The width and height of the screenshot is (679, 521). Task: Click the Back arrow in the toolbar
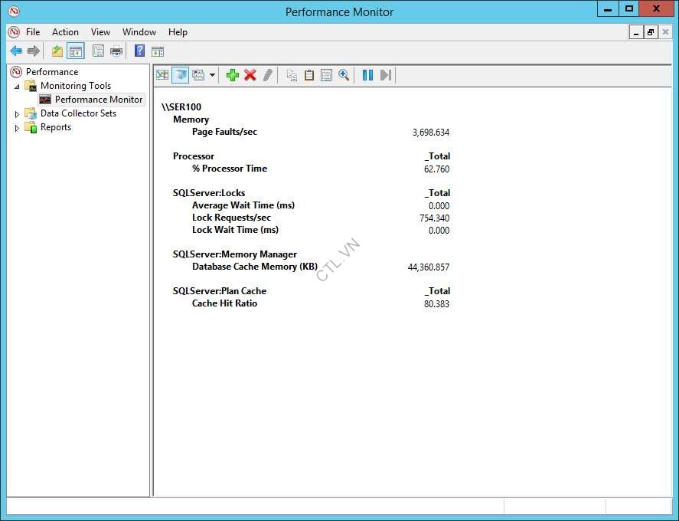[x=15, y=51]
